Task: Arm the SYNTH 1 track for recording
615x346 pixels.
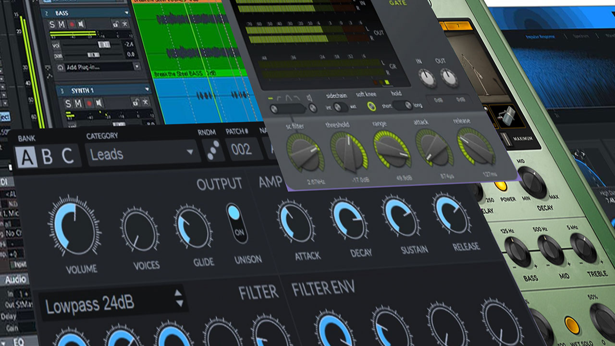Action: (88, 103)
